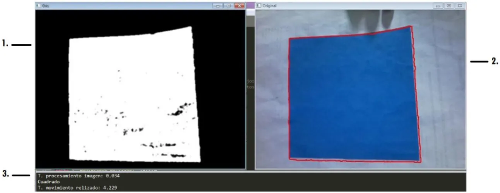Click the Original window title icon
Viewport: 500px width, 193px height.
pos(259,6)
